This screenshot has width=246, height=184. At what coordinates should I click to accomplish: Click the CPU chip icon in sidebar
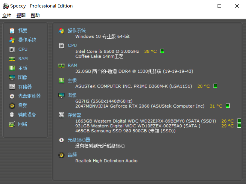(x=12, y=49)
